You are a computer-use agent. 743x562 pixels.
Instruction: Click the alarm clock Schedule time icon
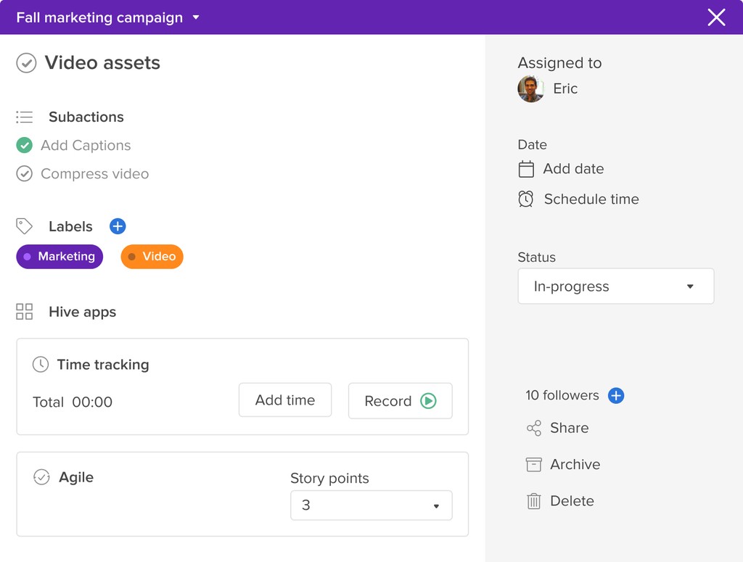526,199
